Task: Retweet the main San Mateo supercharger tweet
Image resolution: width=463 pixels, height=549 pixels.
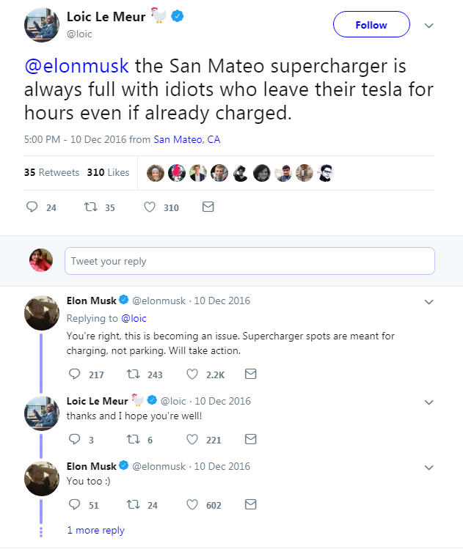Action: [x=91, y=207]
